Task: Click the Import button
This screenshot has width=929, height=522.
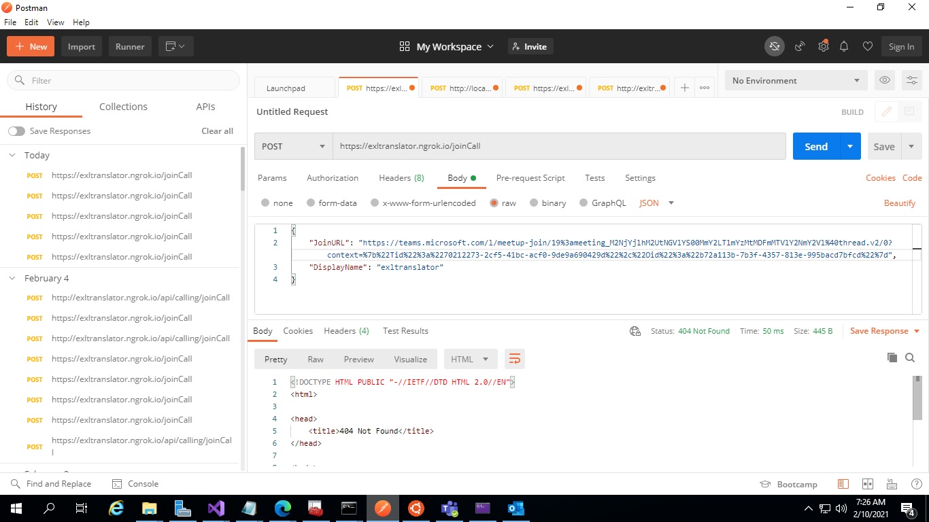Action: pos(82,46)
